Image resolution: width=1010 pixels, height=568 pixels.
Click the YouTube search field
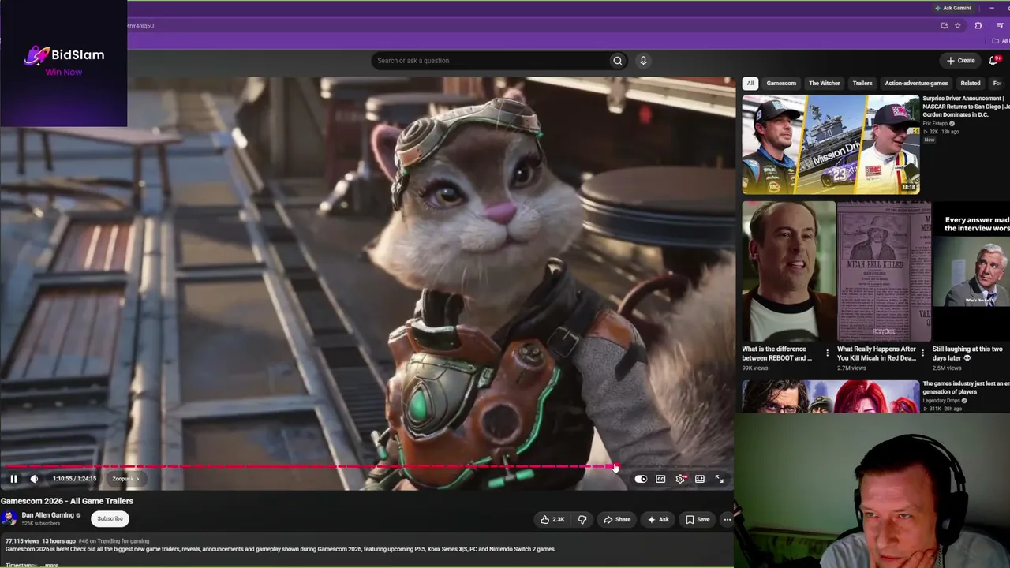point(489,61)
